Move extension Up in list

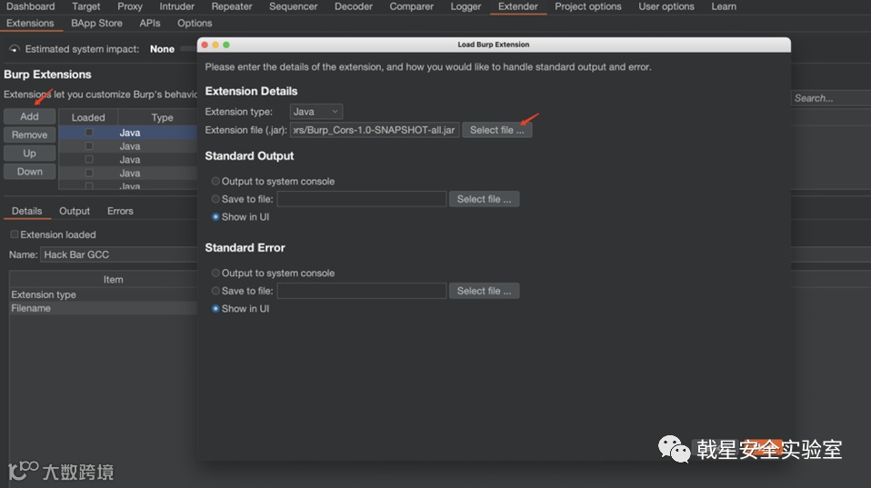[x=29, y=154]
